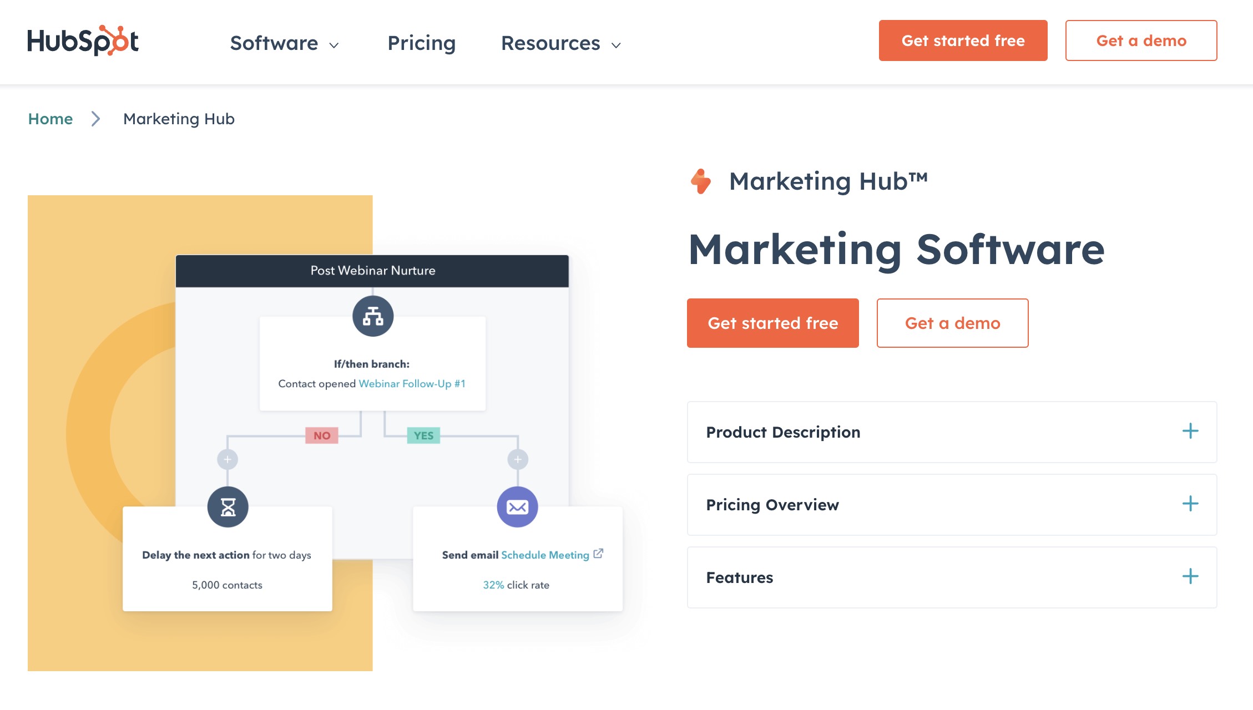Click the hourglass delay action icon
The width and height of the screenshot is (1253, 710).
(x=227, y=506)
